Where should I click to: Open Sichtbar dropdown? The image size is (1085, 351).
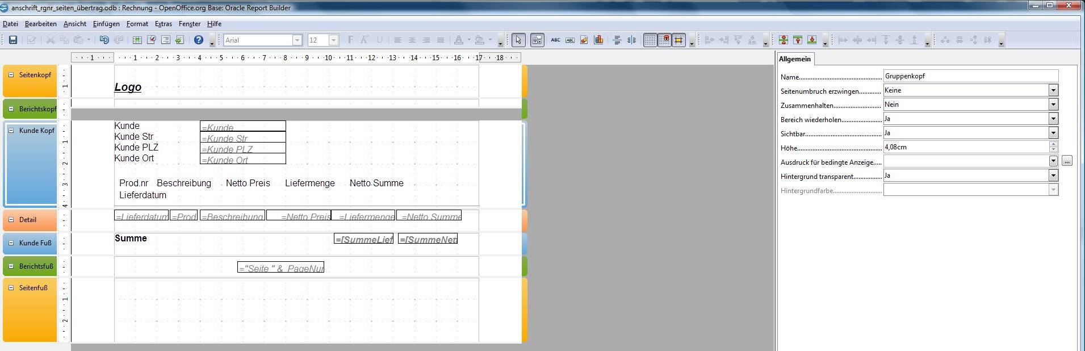(1053, 133)
